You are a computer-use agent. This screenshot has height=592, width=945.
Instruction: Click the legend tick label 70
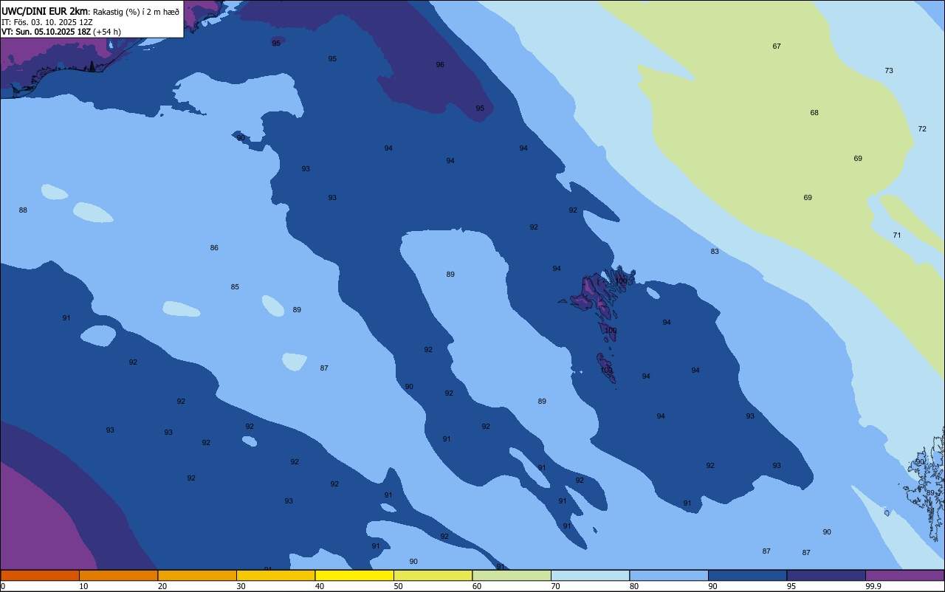point(555,586)
